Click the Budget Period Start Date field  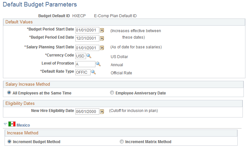(x=87, y=31)
